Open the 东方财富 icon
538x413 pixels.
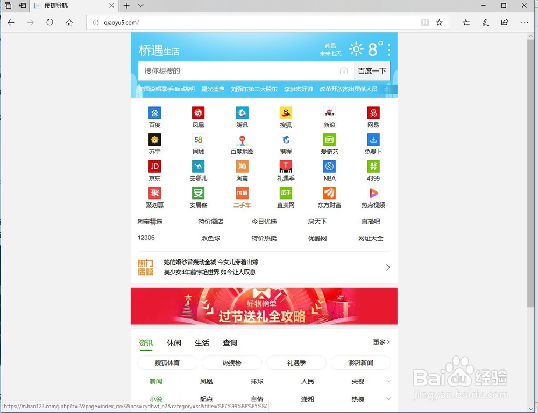pos(329,193)
